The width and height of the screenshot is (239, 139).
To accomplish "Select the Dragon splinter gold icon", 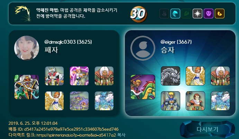I will (220, 14).
